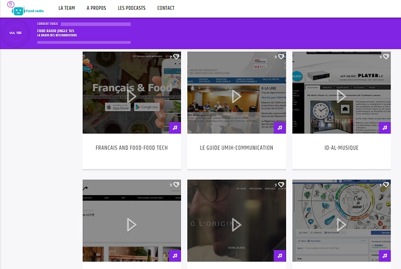The height and width of the screenshot is (269, 401).
Task: Like the Mijoté restaurant site podcast
Action: coord(176,185)
